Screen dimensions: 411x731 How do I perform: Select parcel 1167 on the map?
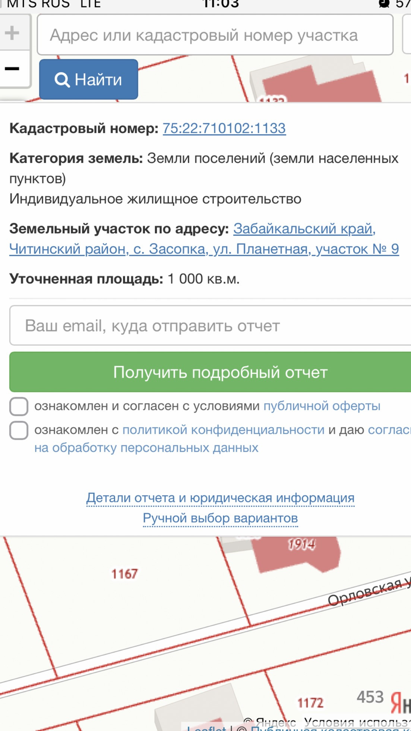(124, 574)
